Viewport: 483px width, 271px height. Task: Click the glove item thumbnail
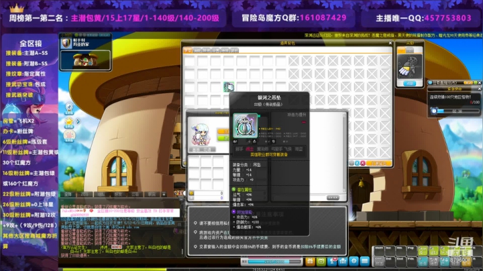[x=410, y=67]
